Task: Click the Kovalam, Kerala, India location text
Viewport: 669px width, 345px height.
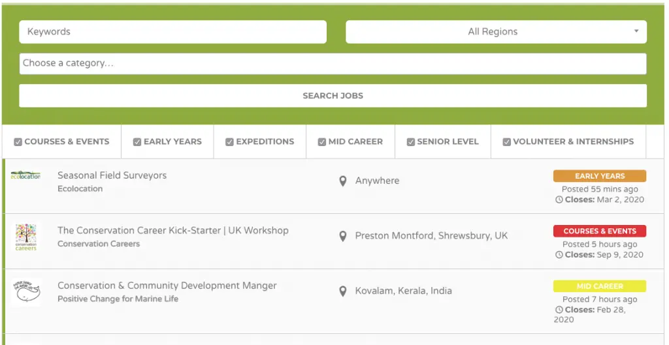Action: pyautogui.click(x=404, y=291)
